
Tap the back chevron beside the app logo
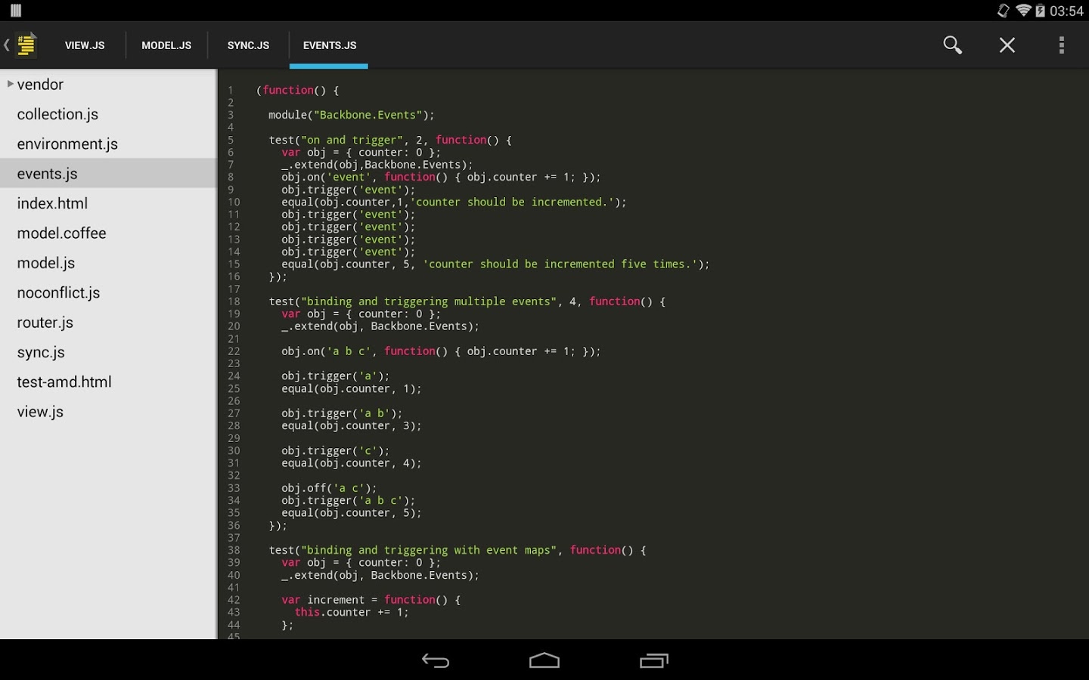click(x=6, y=45)
